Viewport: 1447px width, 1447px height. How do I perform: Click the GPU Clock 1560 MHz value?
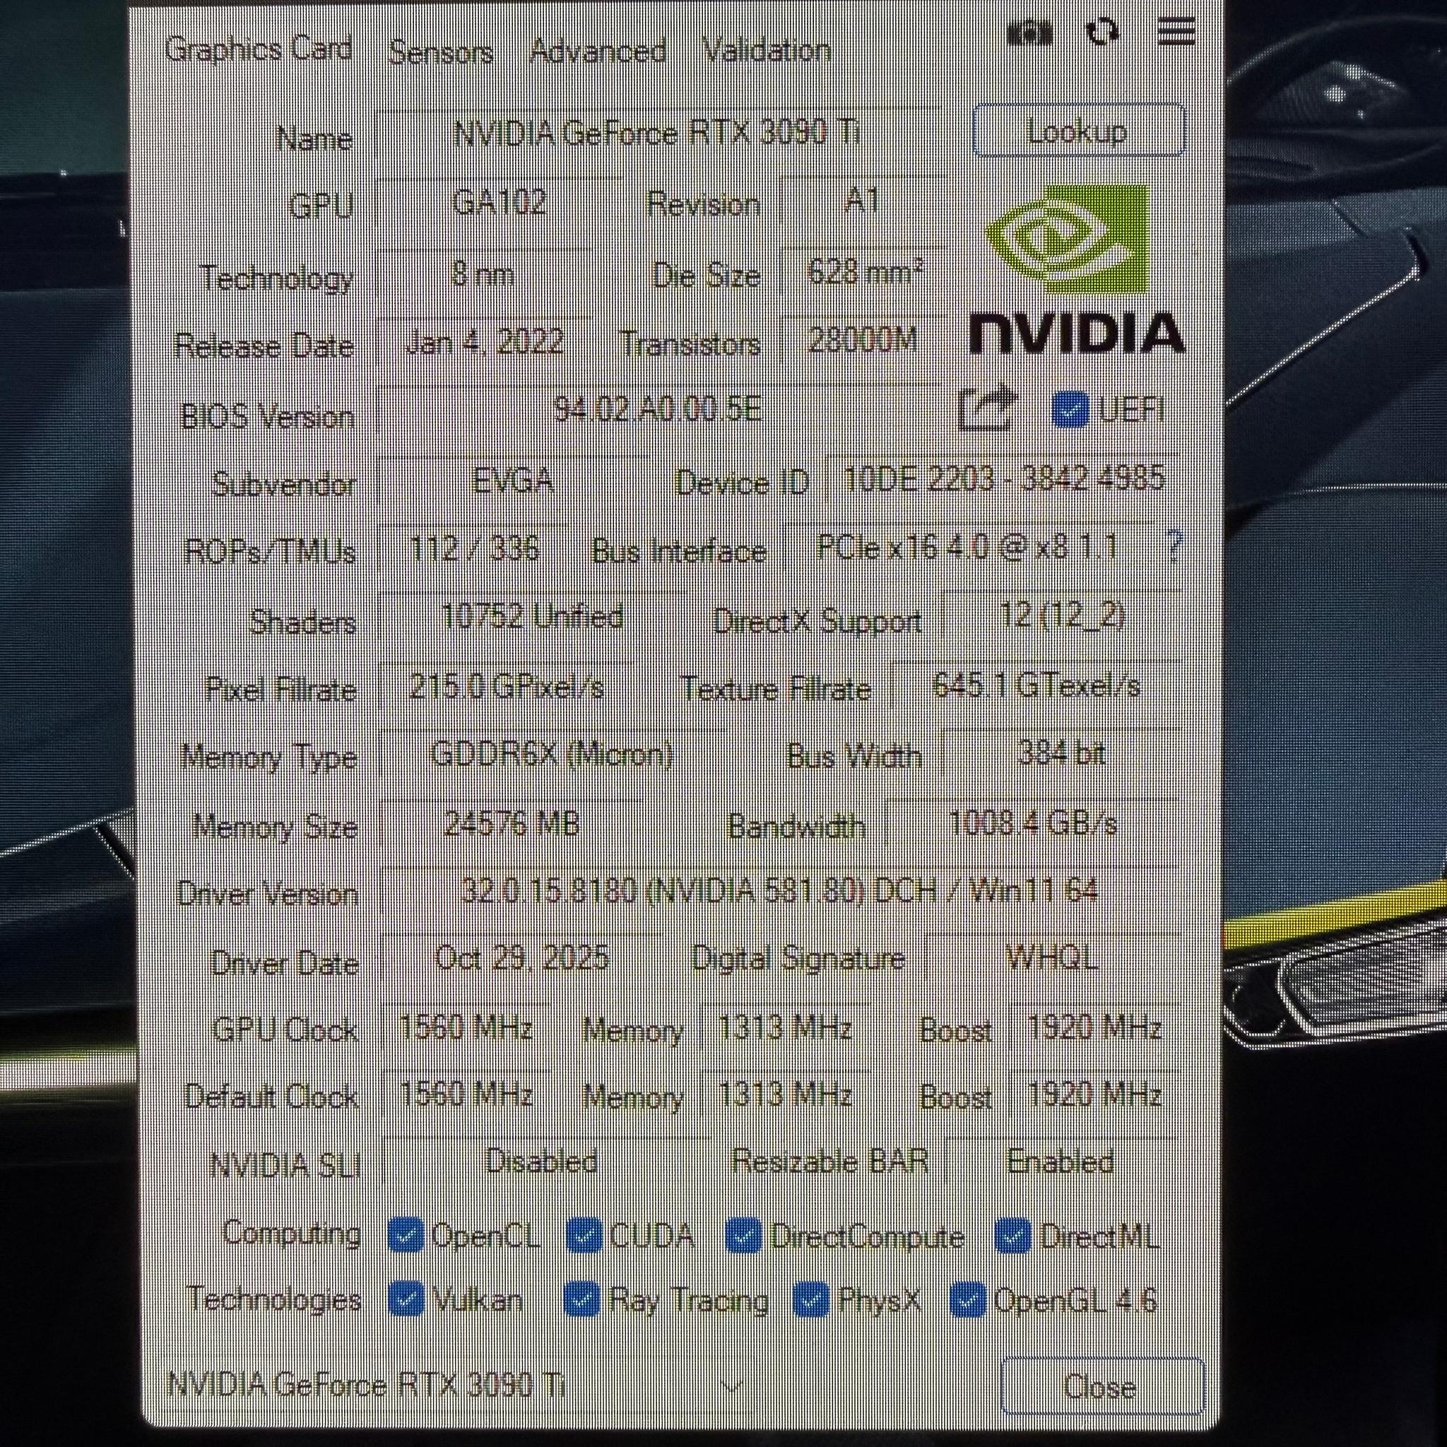pyautogui.click(x=466, y=1027)
